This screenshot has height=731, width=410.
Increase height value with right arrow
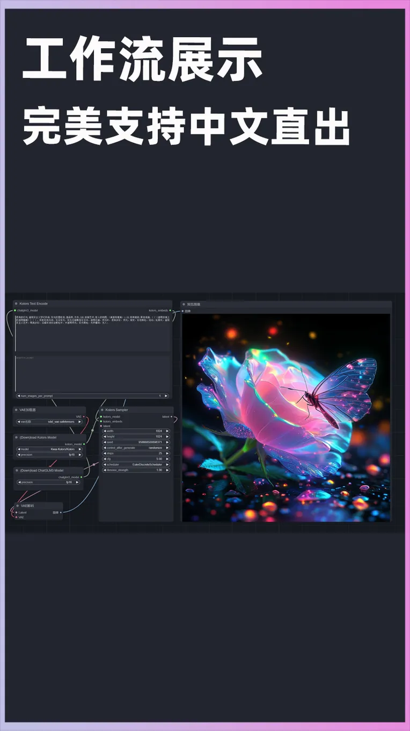[x=167, y=437]
